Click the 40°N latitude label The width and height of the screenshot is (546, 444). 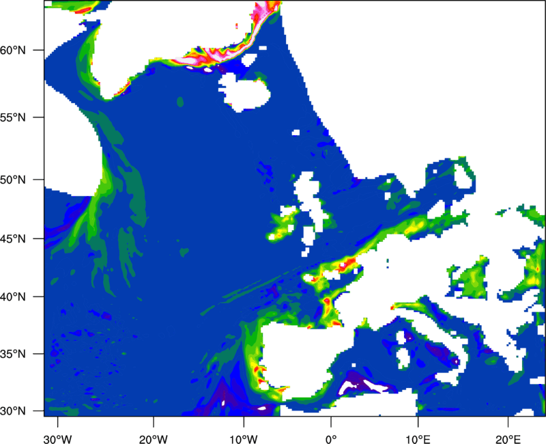(13, 297)
